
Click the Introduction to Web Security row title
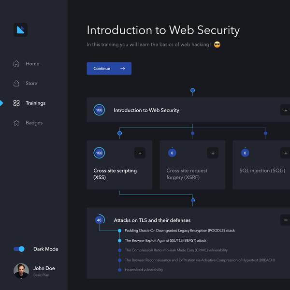tap(146, 110)
